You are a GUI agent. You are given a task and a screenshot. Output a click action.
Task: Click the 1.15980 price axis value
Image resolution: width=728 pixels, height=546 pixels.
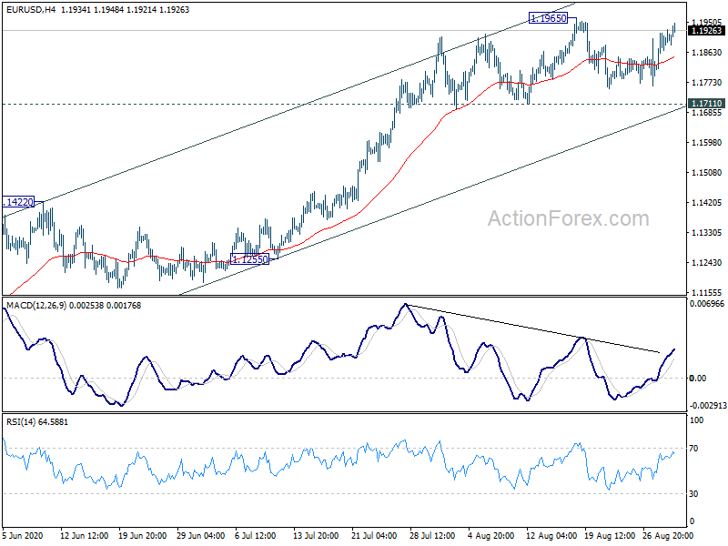[707, 143]
